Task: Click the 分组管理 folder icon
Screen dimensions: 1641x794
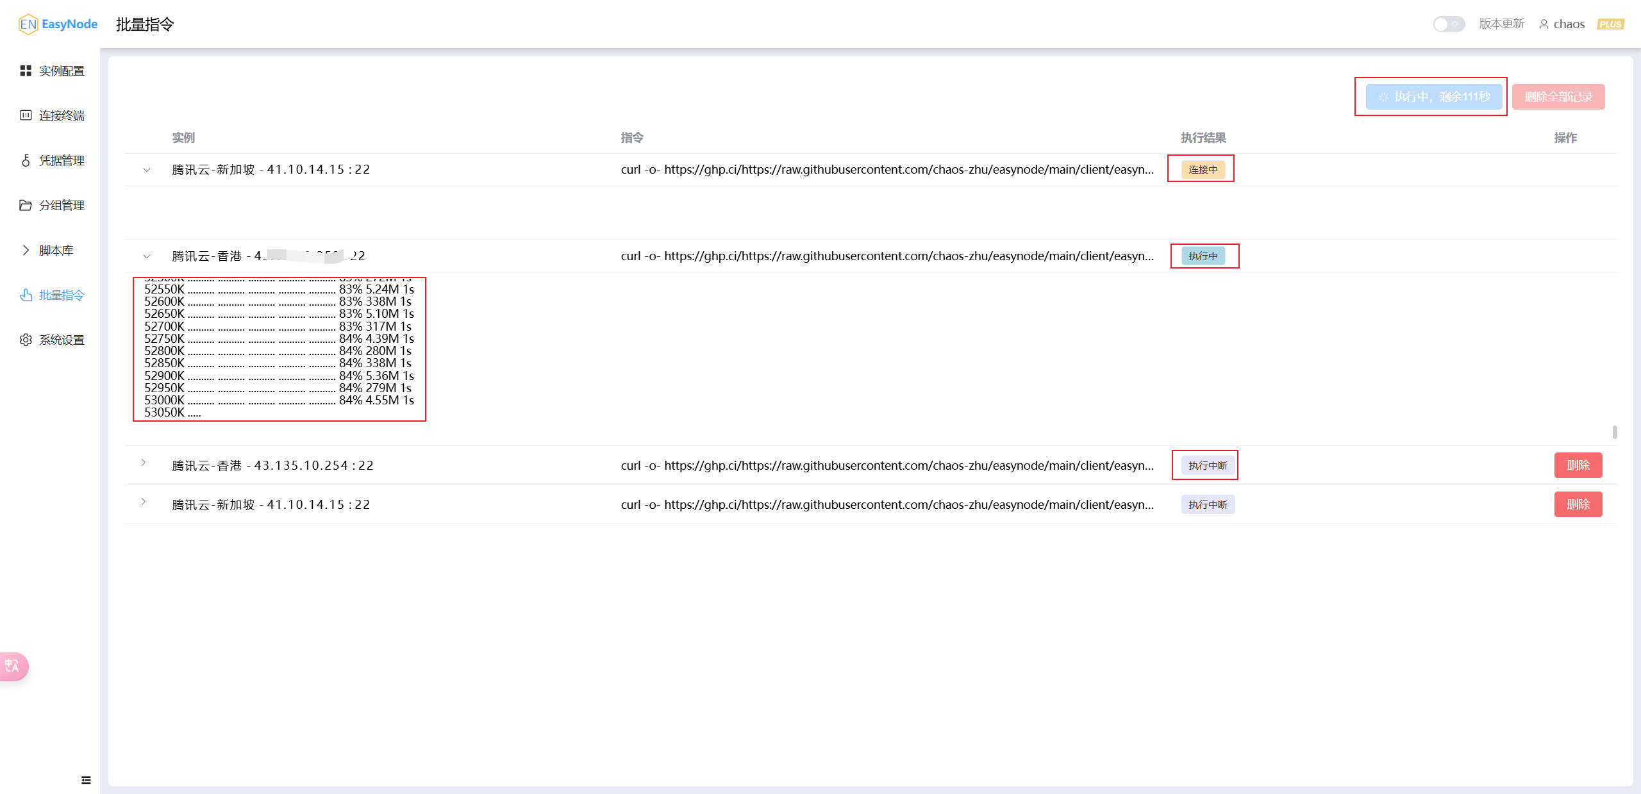Action: click(25, 206)
